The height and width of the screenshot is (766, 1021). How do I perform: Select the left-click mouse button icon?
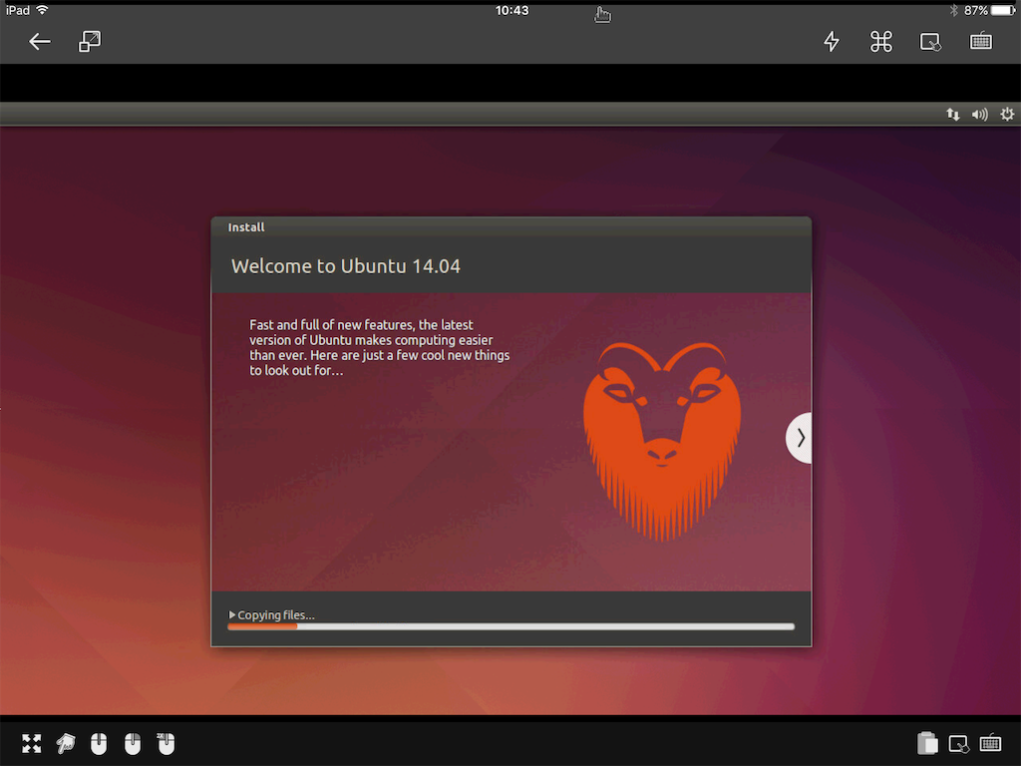99,743
